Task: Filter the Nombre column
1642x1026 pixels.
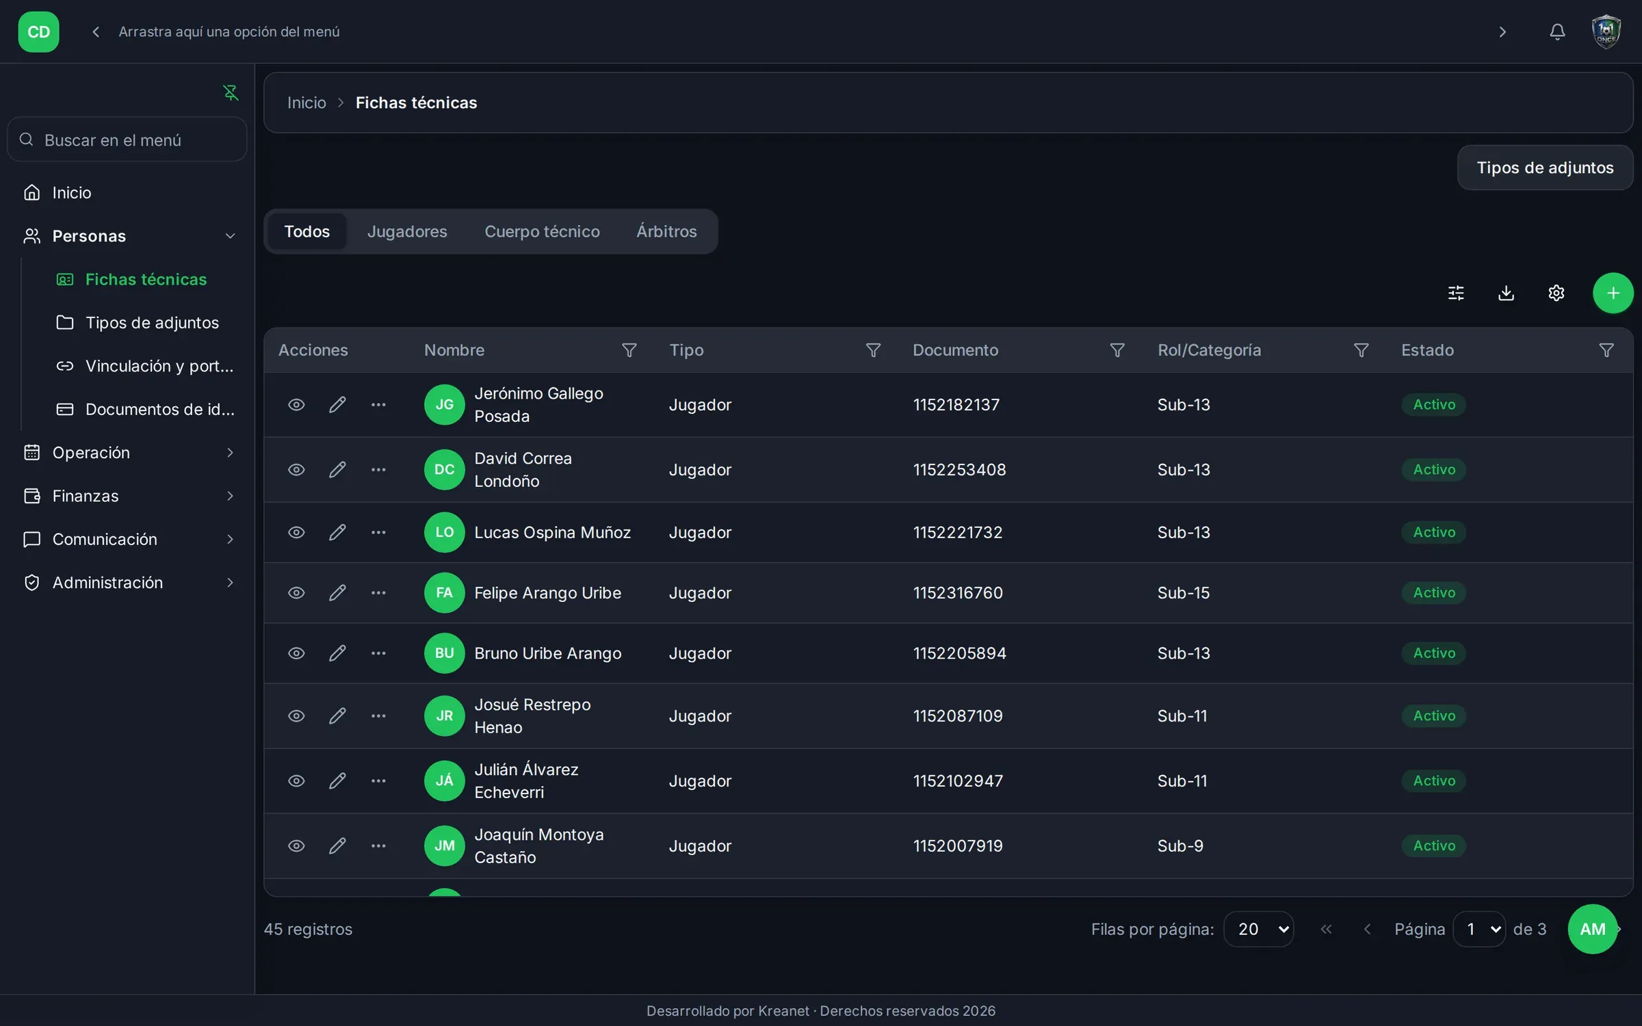Action: tap(629, 350)
